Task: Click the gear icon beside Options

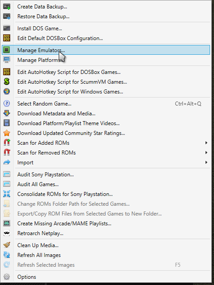Action: (7, 277)
